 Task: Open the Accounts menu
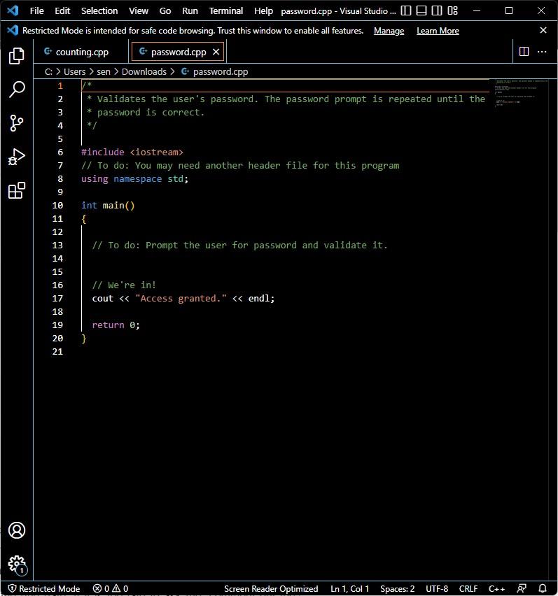(16, 530)
